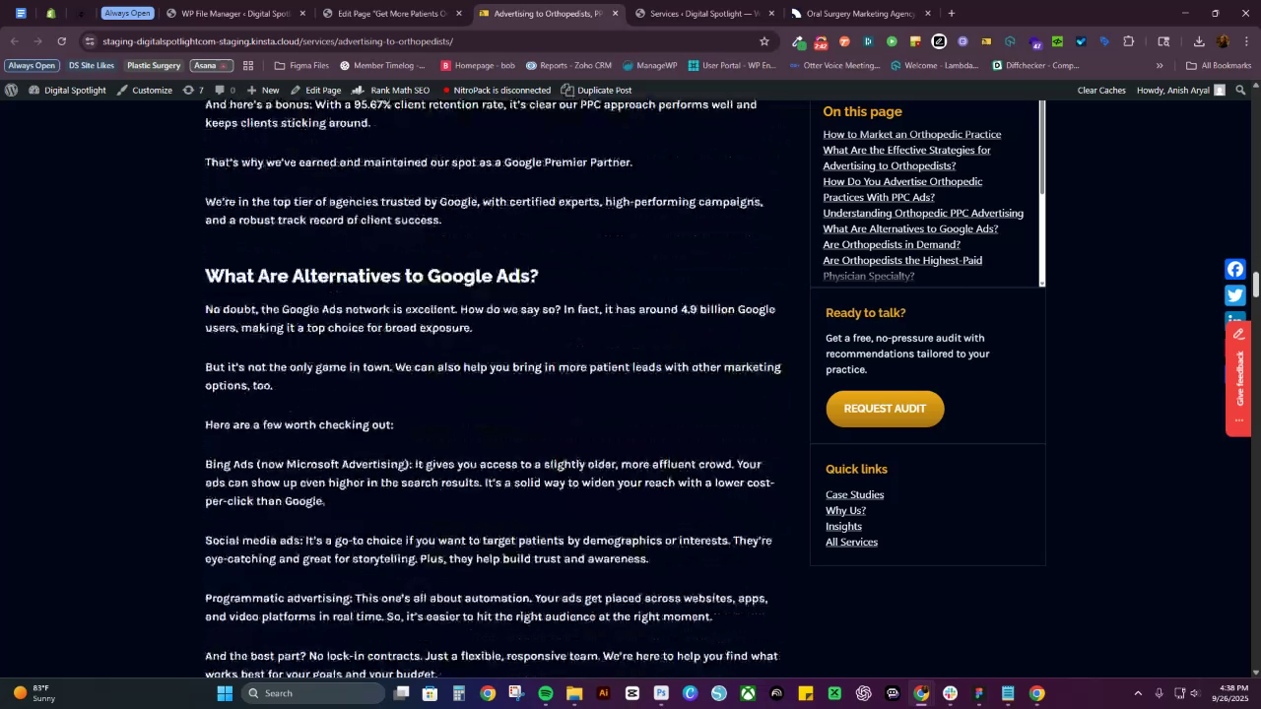Click the browser address bar URL
This screenshot has width=1261, height=709.
pos(278,41)
